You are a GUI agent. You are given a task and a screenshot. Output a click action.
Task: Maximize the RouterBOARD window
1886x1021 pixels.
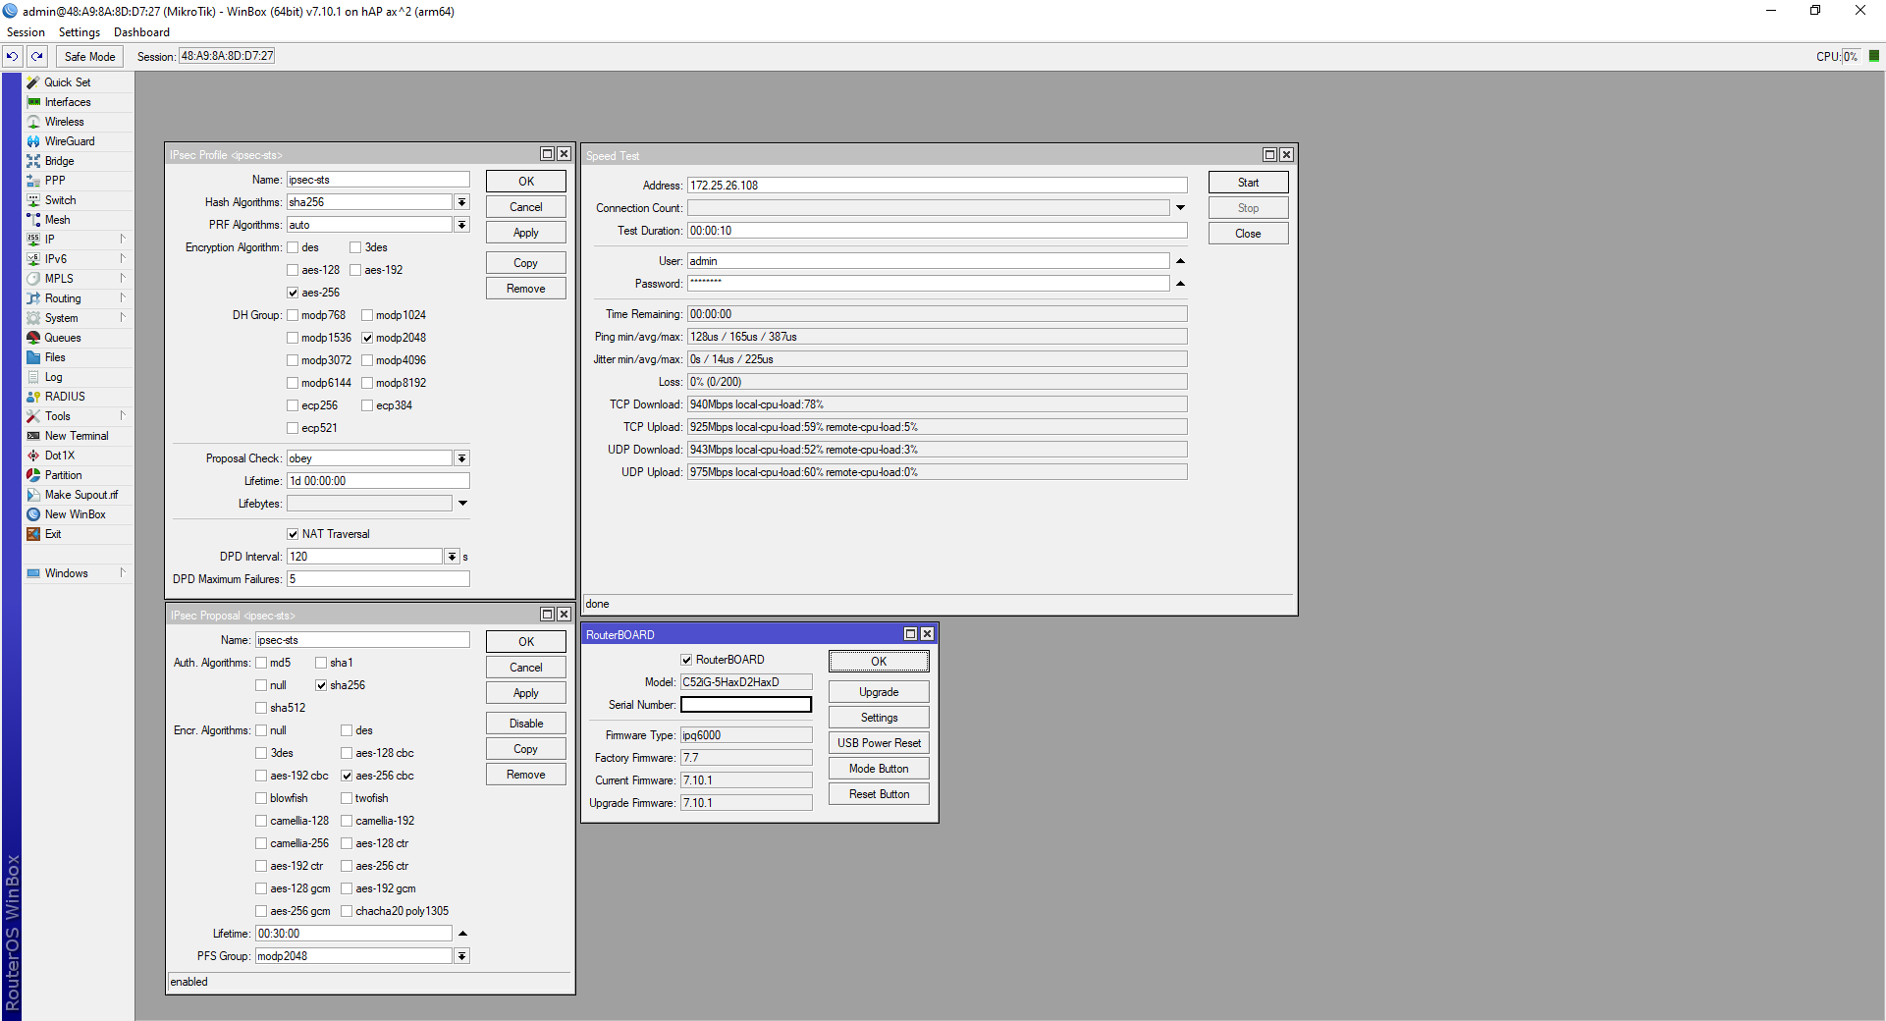910,634
